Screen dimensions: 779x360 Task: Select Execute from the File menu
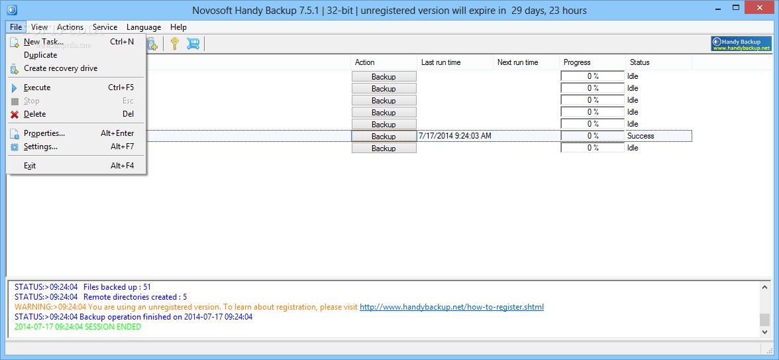tap(76, 88)
